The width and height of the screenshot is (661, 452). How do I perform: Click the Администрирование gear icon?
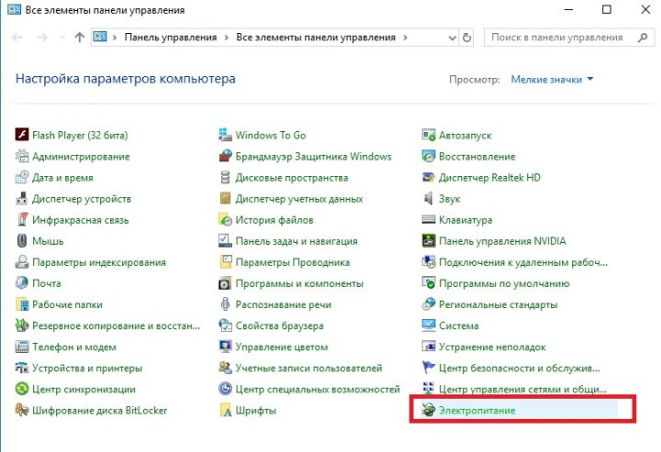[22, 156]
